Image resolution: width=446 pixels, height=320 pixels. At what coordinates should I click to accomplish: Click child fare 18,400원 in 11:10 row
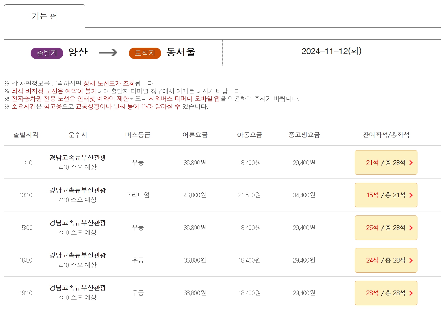[x=250, y=163]
